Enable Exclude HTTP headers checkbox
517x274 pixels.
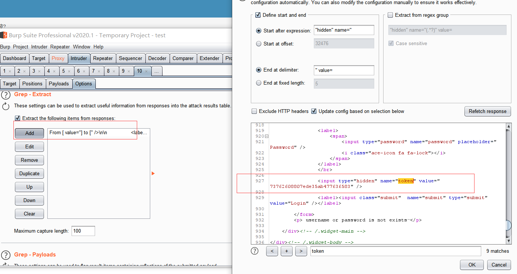click(254, 111)
